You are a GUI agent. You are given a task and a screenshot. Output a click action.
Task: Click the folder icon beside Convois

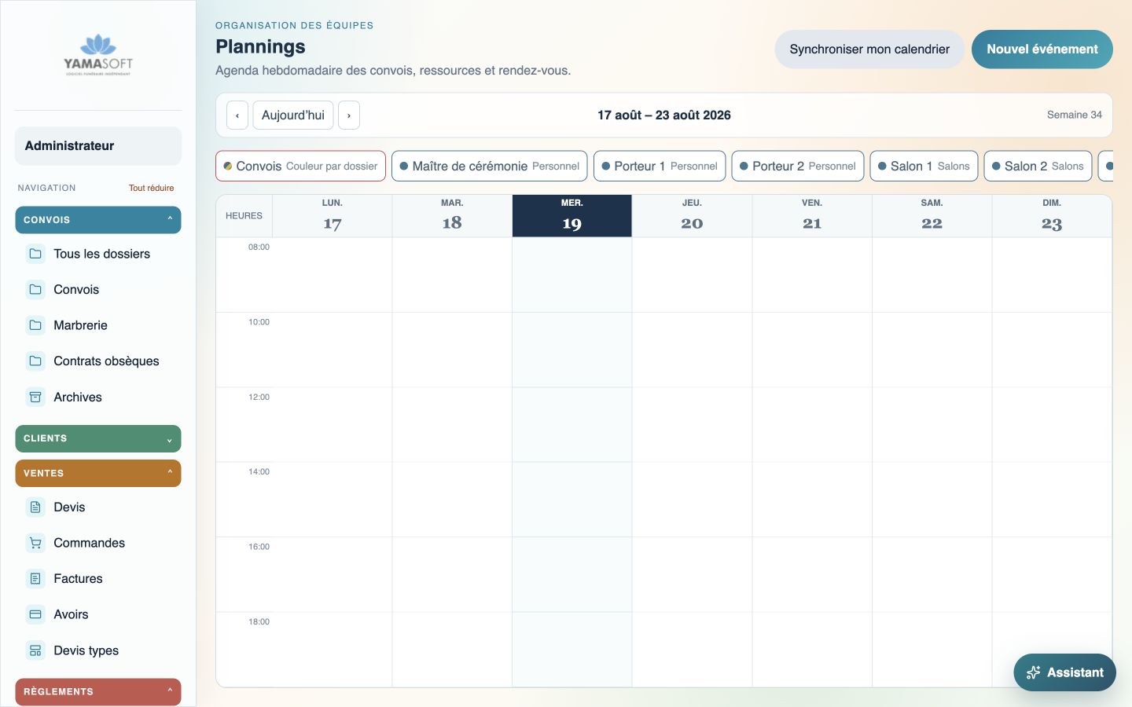(x=35, y=289)
